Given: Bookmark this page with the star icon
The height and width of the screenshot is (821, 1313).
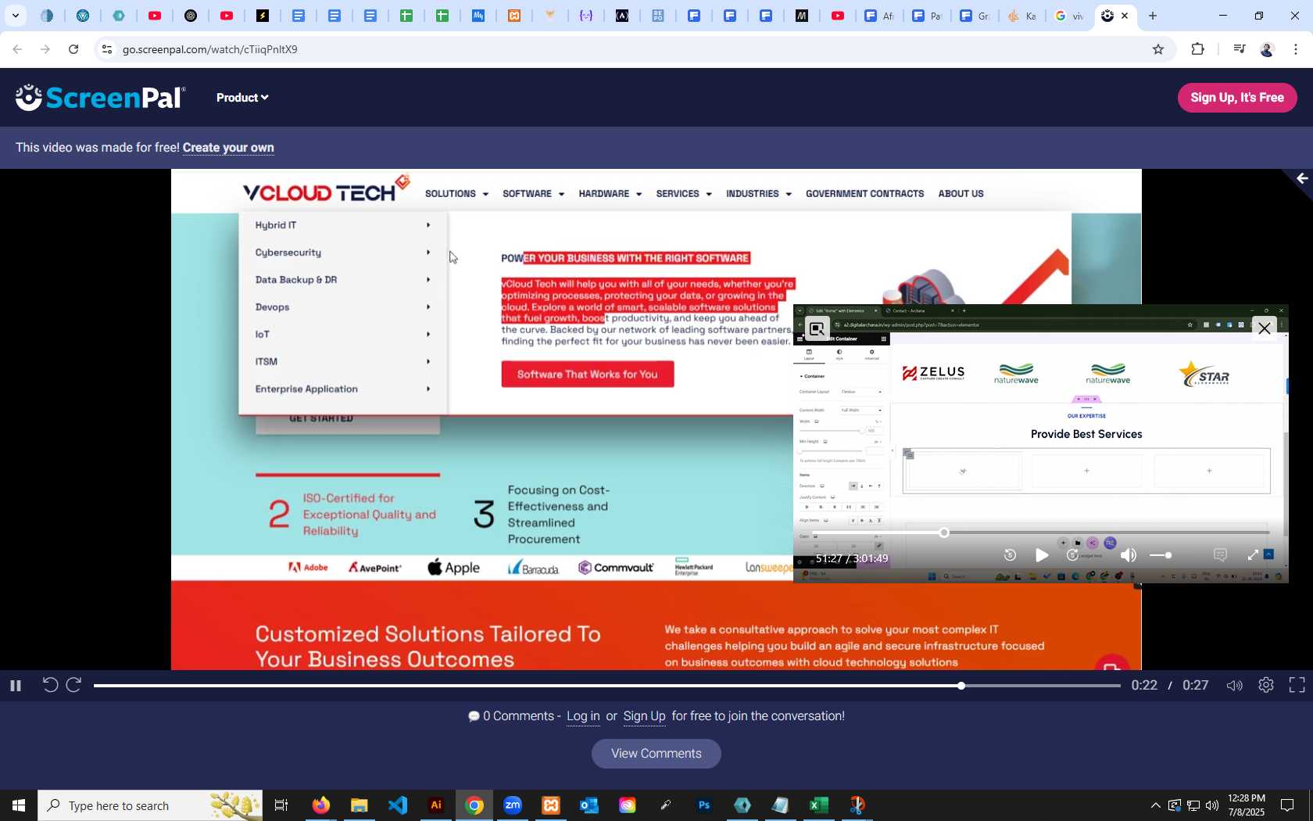Looking at the screenshot, I should (x=1158, y=49).
